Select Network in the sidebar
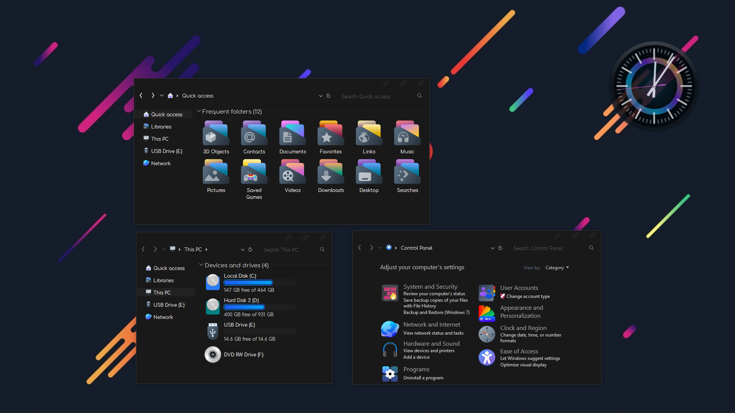The width and height of the screenshot is (735, 413). [x=160, y=163]
